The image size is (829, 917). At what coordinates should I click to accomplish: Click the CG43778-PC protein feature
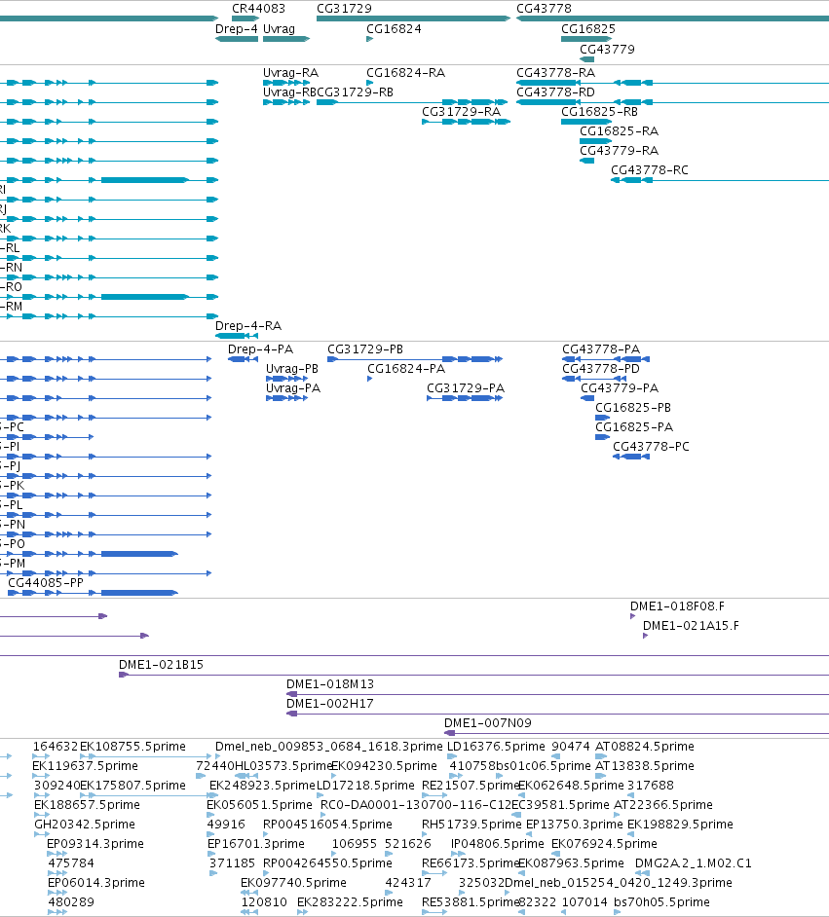630,457
